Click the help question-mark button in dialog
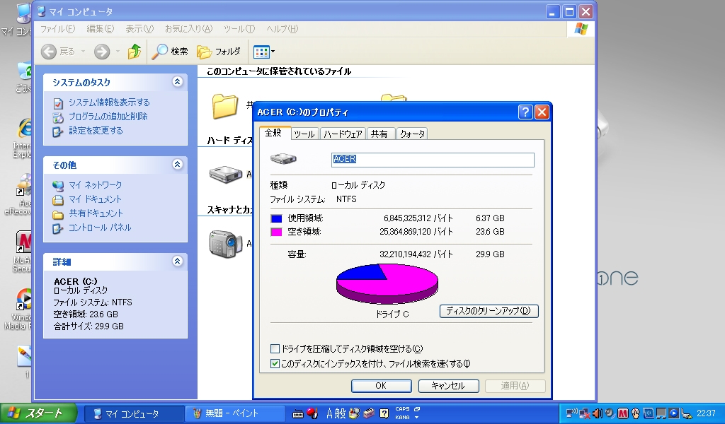Screen dimensions: 725x424 [525, 112]
